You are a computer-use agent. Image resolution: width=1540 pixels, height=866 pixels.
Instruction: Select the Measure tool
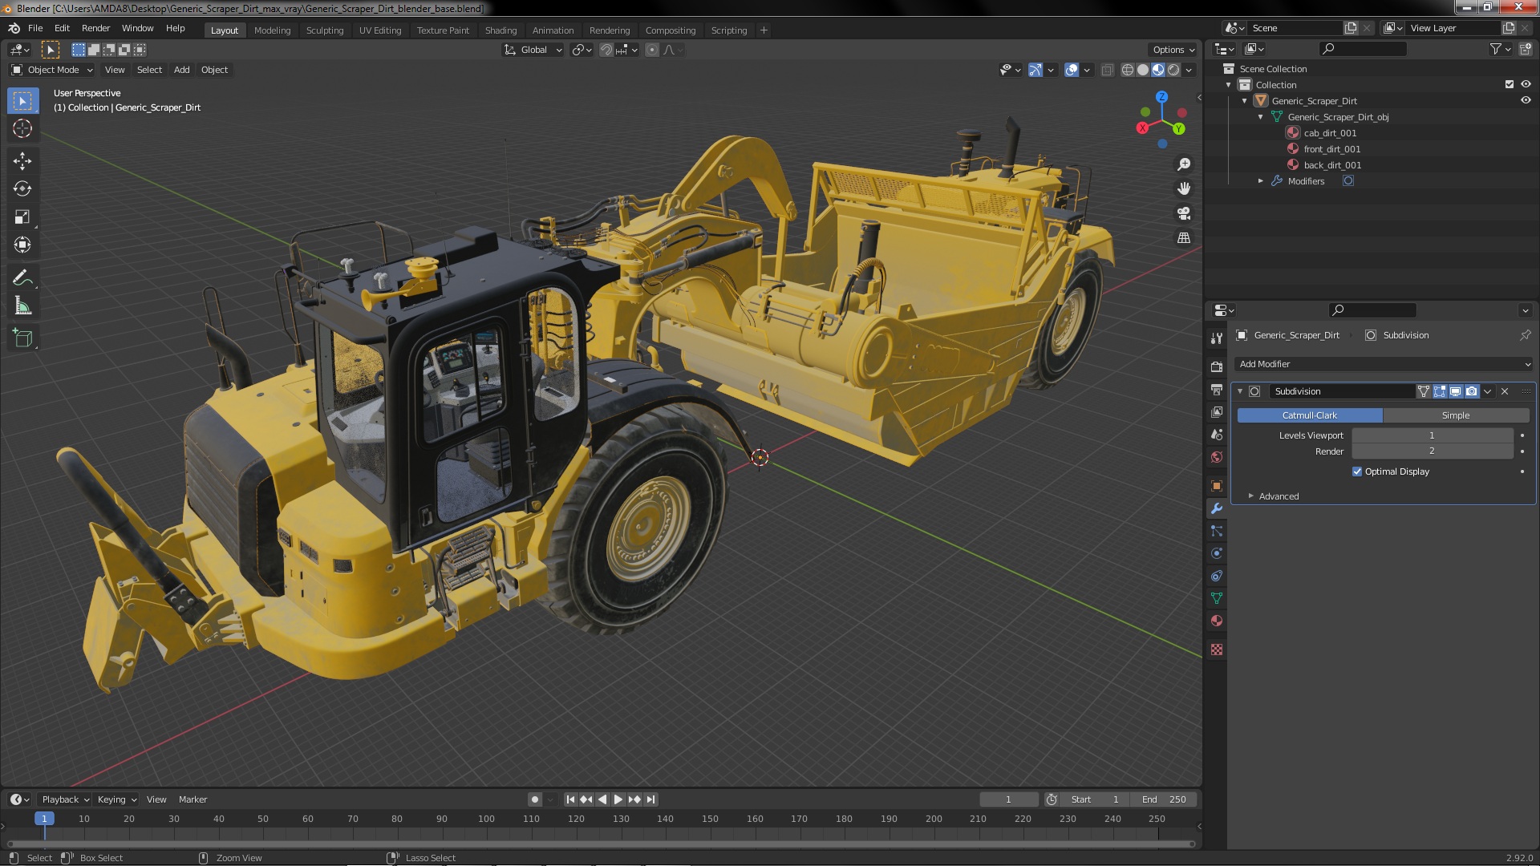point(22,306)
